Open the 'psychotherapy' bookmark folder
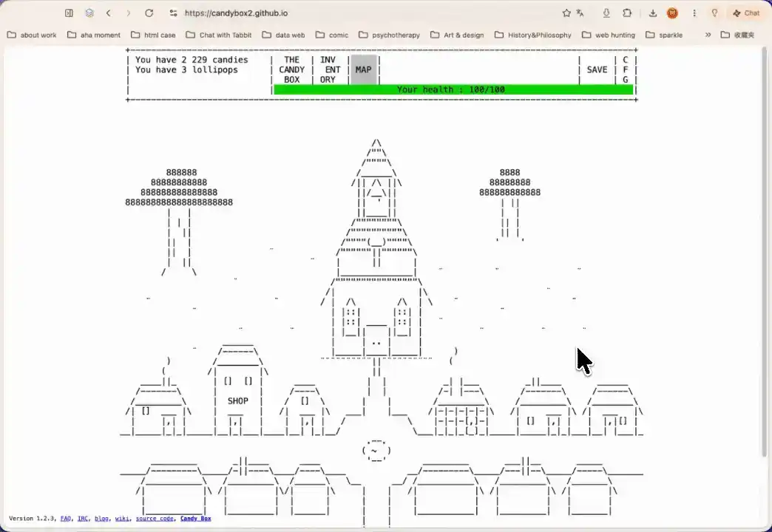 click(389, 35)
